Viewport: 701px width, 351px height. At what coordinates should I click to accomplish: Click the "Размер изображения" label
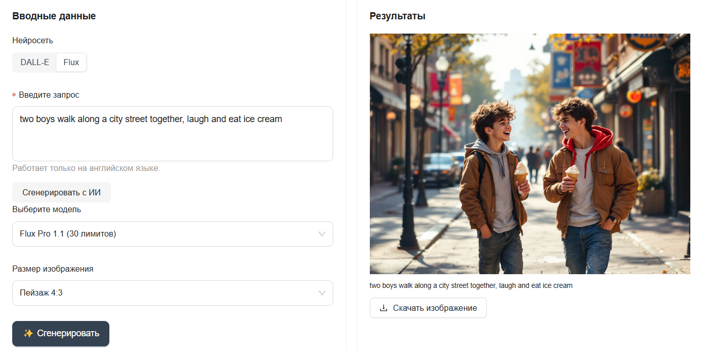[x=53, y=269]
